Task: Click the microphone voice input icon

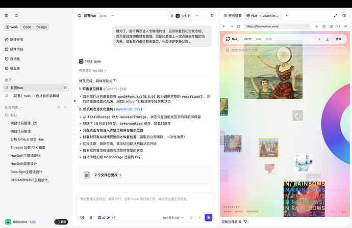Action: [191, 217]
